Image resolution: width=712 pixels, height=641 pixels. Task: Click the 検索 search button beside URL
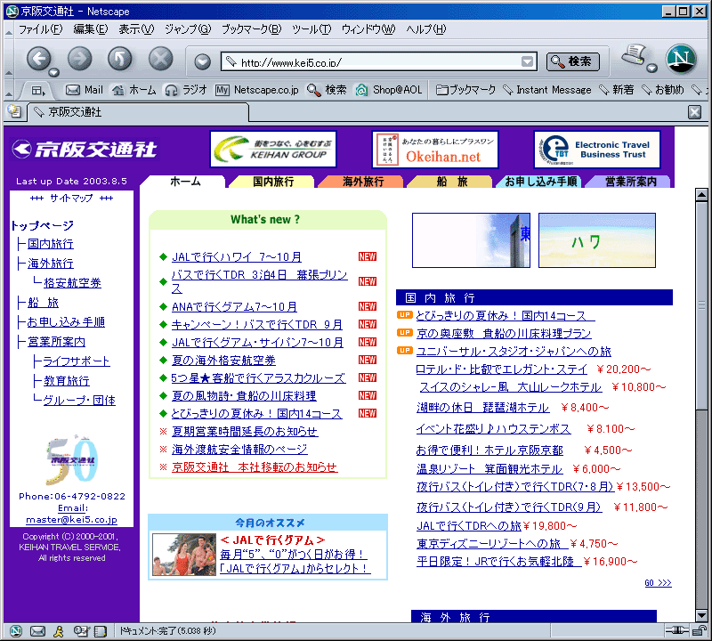point(573,61)
